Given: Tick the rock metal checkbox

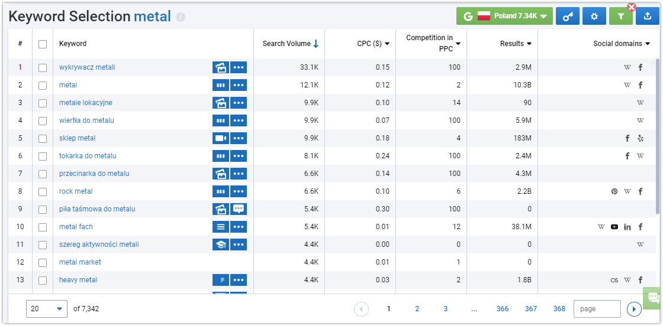Looking at the screenshot, I should tap(43, 191).
